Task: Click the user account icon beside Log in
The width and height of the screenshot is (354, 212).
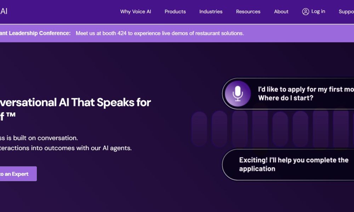Action: point(306,12)
